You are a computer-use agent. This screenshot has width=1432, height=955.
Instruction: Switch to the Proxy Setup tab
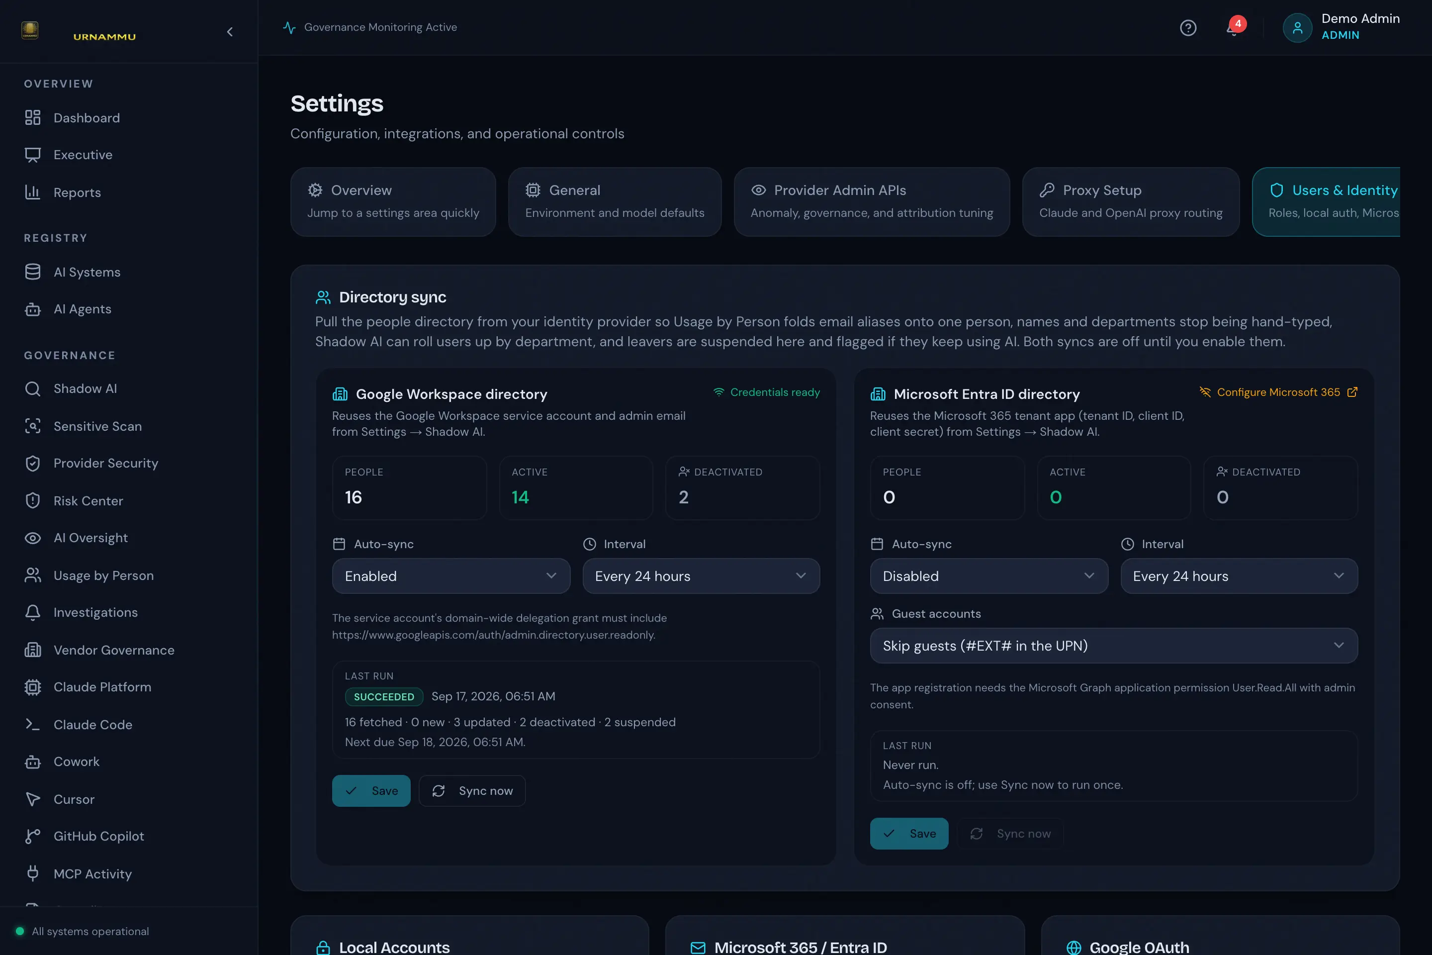(x=1131, y=201)
